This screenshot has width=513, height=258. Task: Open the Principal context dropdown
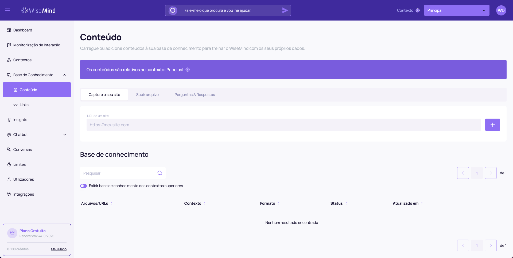(456, 10)
